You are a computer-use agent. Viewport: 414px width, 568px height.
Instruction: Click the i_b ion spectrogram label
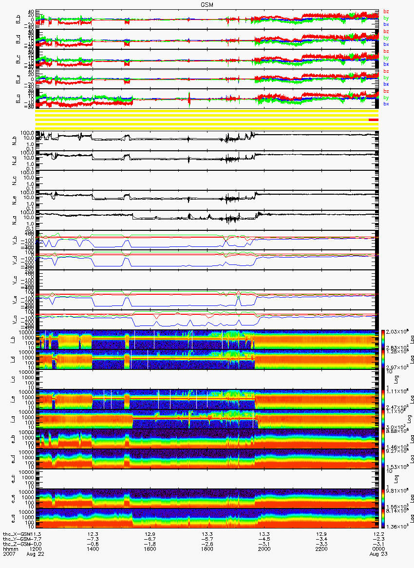(x=13, y=340)
